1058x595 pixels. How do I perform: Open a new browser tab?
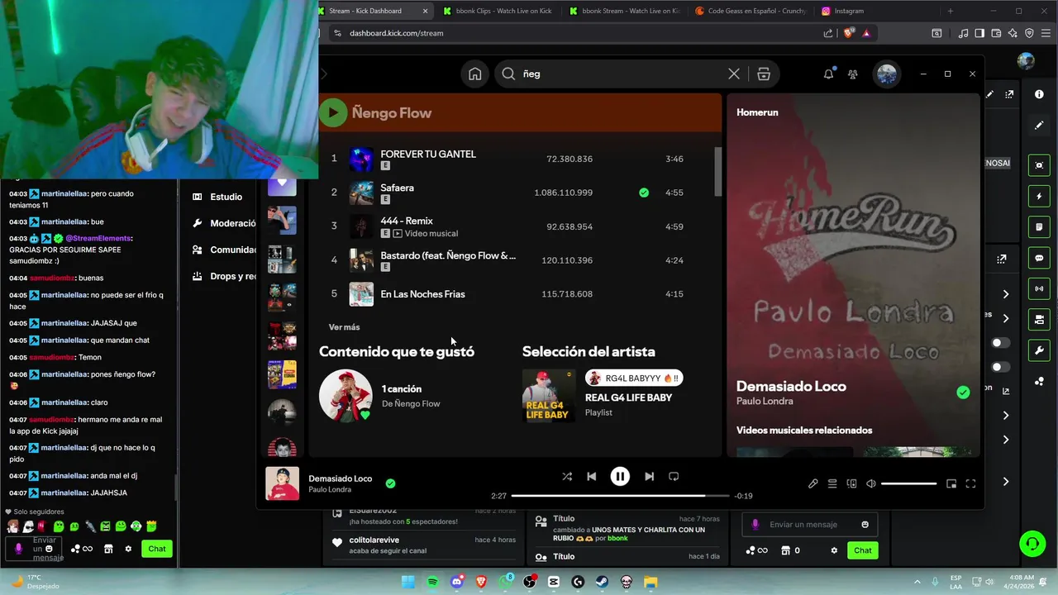tap(950, 11)
